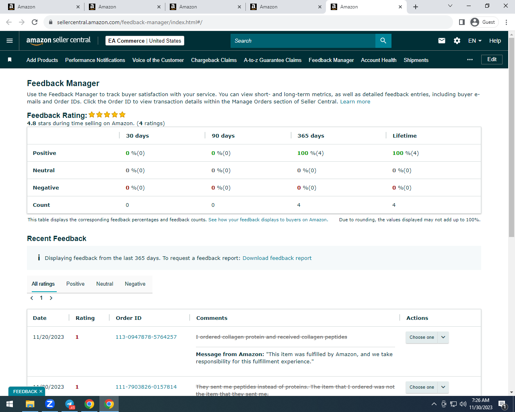Open File Explorer from taskbar

30,404
